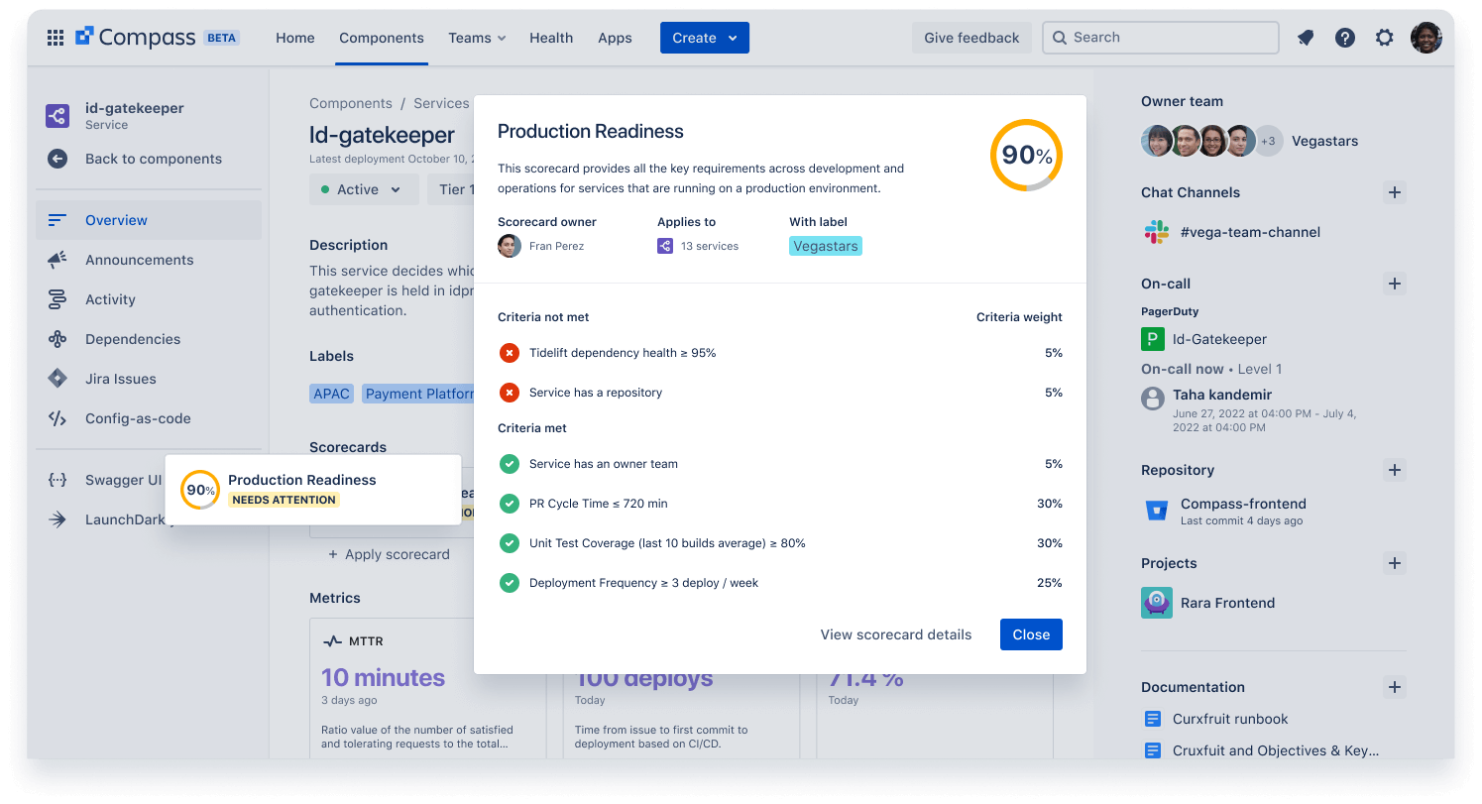Screen dimensions: 1482x804
Task: Select the LaunchDarkly arrow icon
Action: tap(57, 518)
